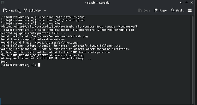
Task: Open a new tab in Konsole
Action: point(11,10)
